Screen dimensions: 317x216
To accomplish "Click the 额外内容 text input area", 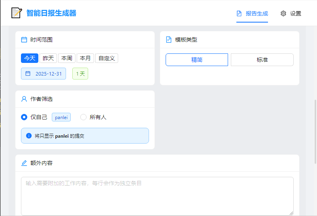I will click(157, 196).
